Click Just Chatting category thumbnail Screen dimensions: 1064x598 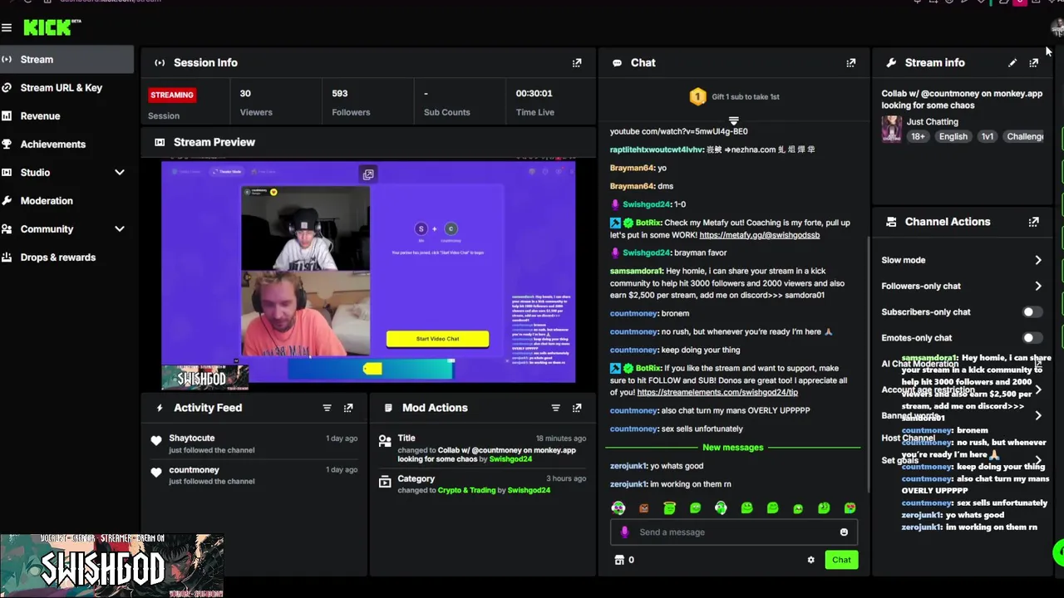[891, 129]
